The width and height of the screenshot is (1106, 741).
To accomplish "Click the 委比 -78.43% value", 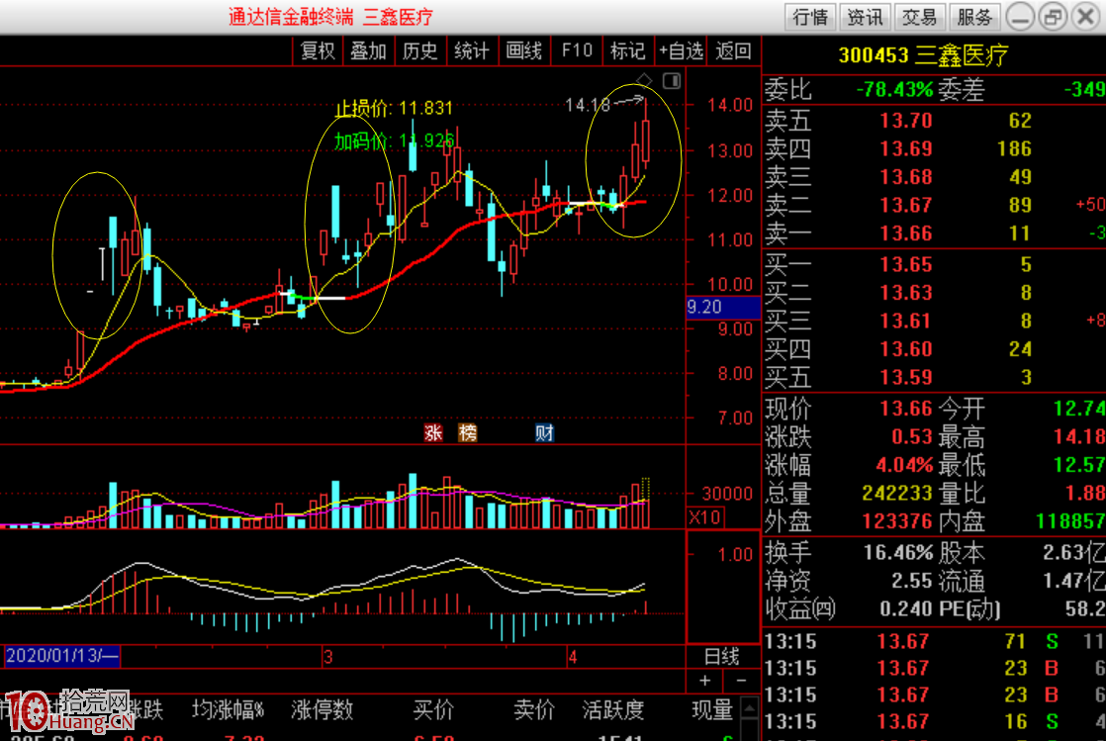I will [x=893, y=90].
